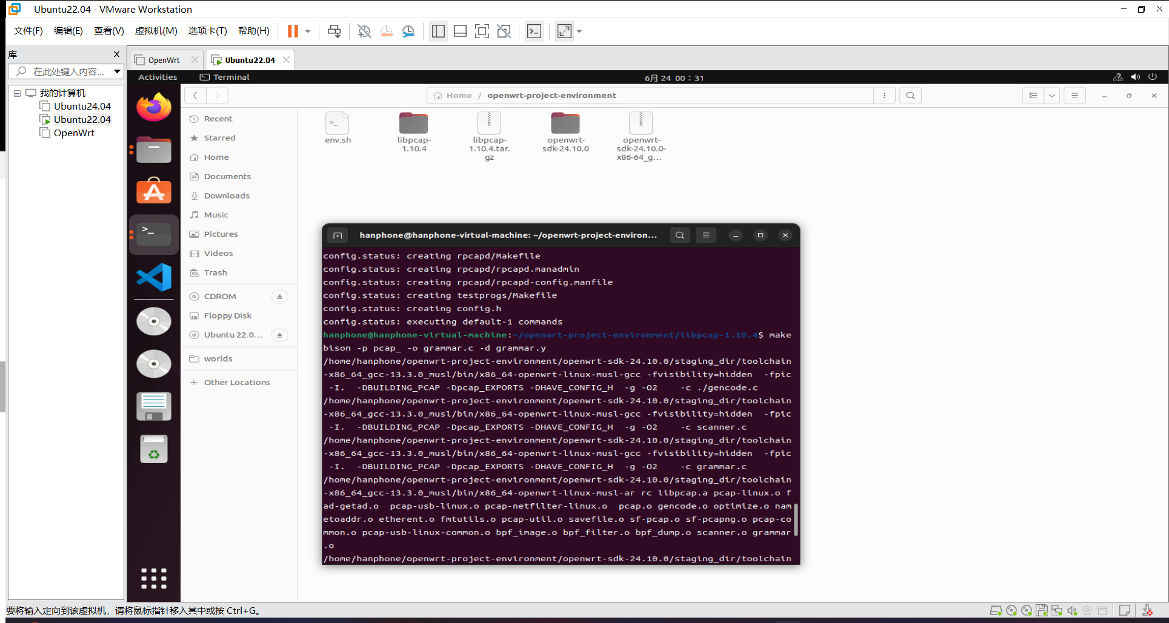Open the 虚拟机(M) menu
This screenshot has width=1169, height=623.
156,31
